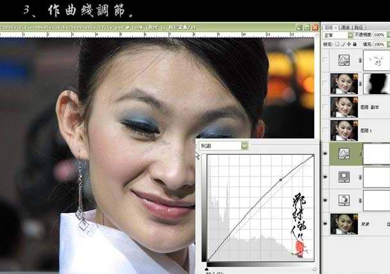Enable lock position move icon
This screenshot has height=274, width=390.
coord(349,44)
